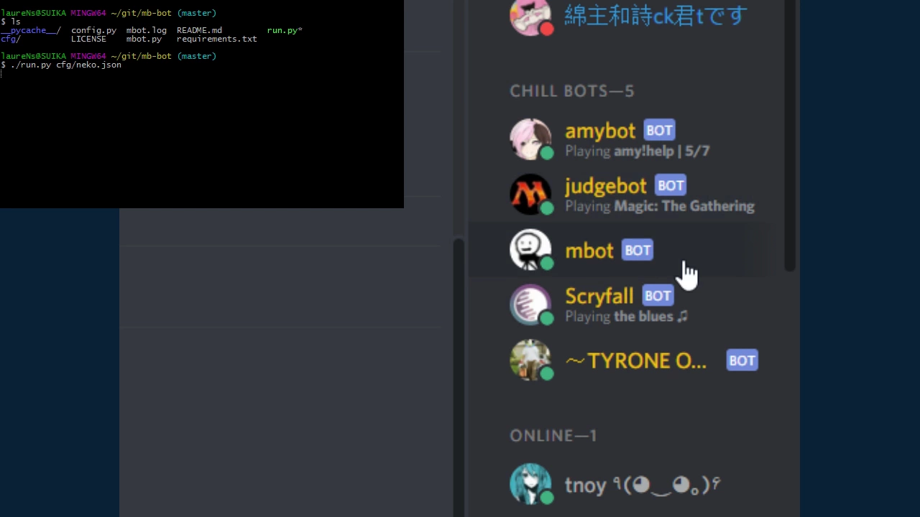920x517 pixels.
Task: Click the top member avatar with red status
Action: (x=530, y=16)
